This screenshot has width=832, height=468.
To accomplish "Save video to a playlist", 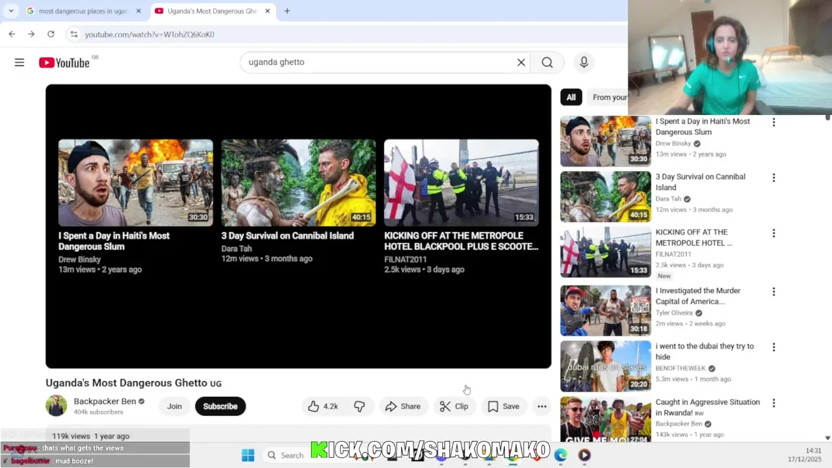I will coord(504,406).
